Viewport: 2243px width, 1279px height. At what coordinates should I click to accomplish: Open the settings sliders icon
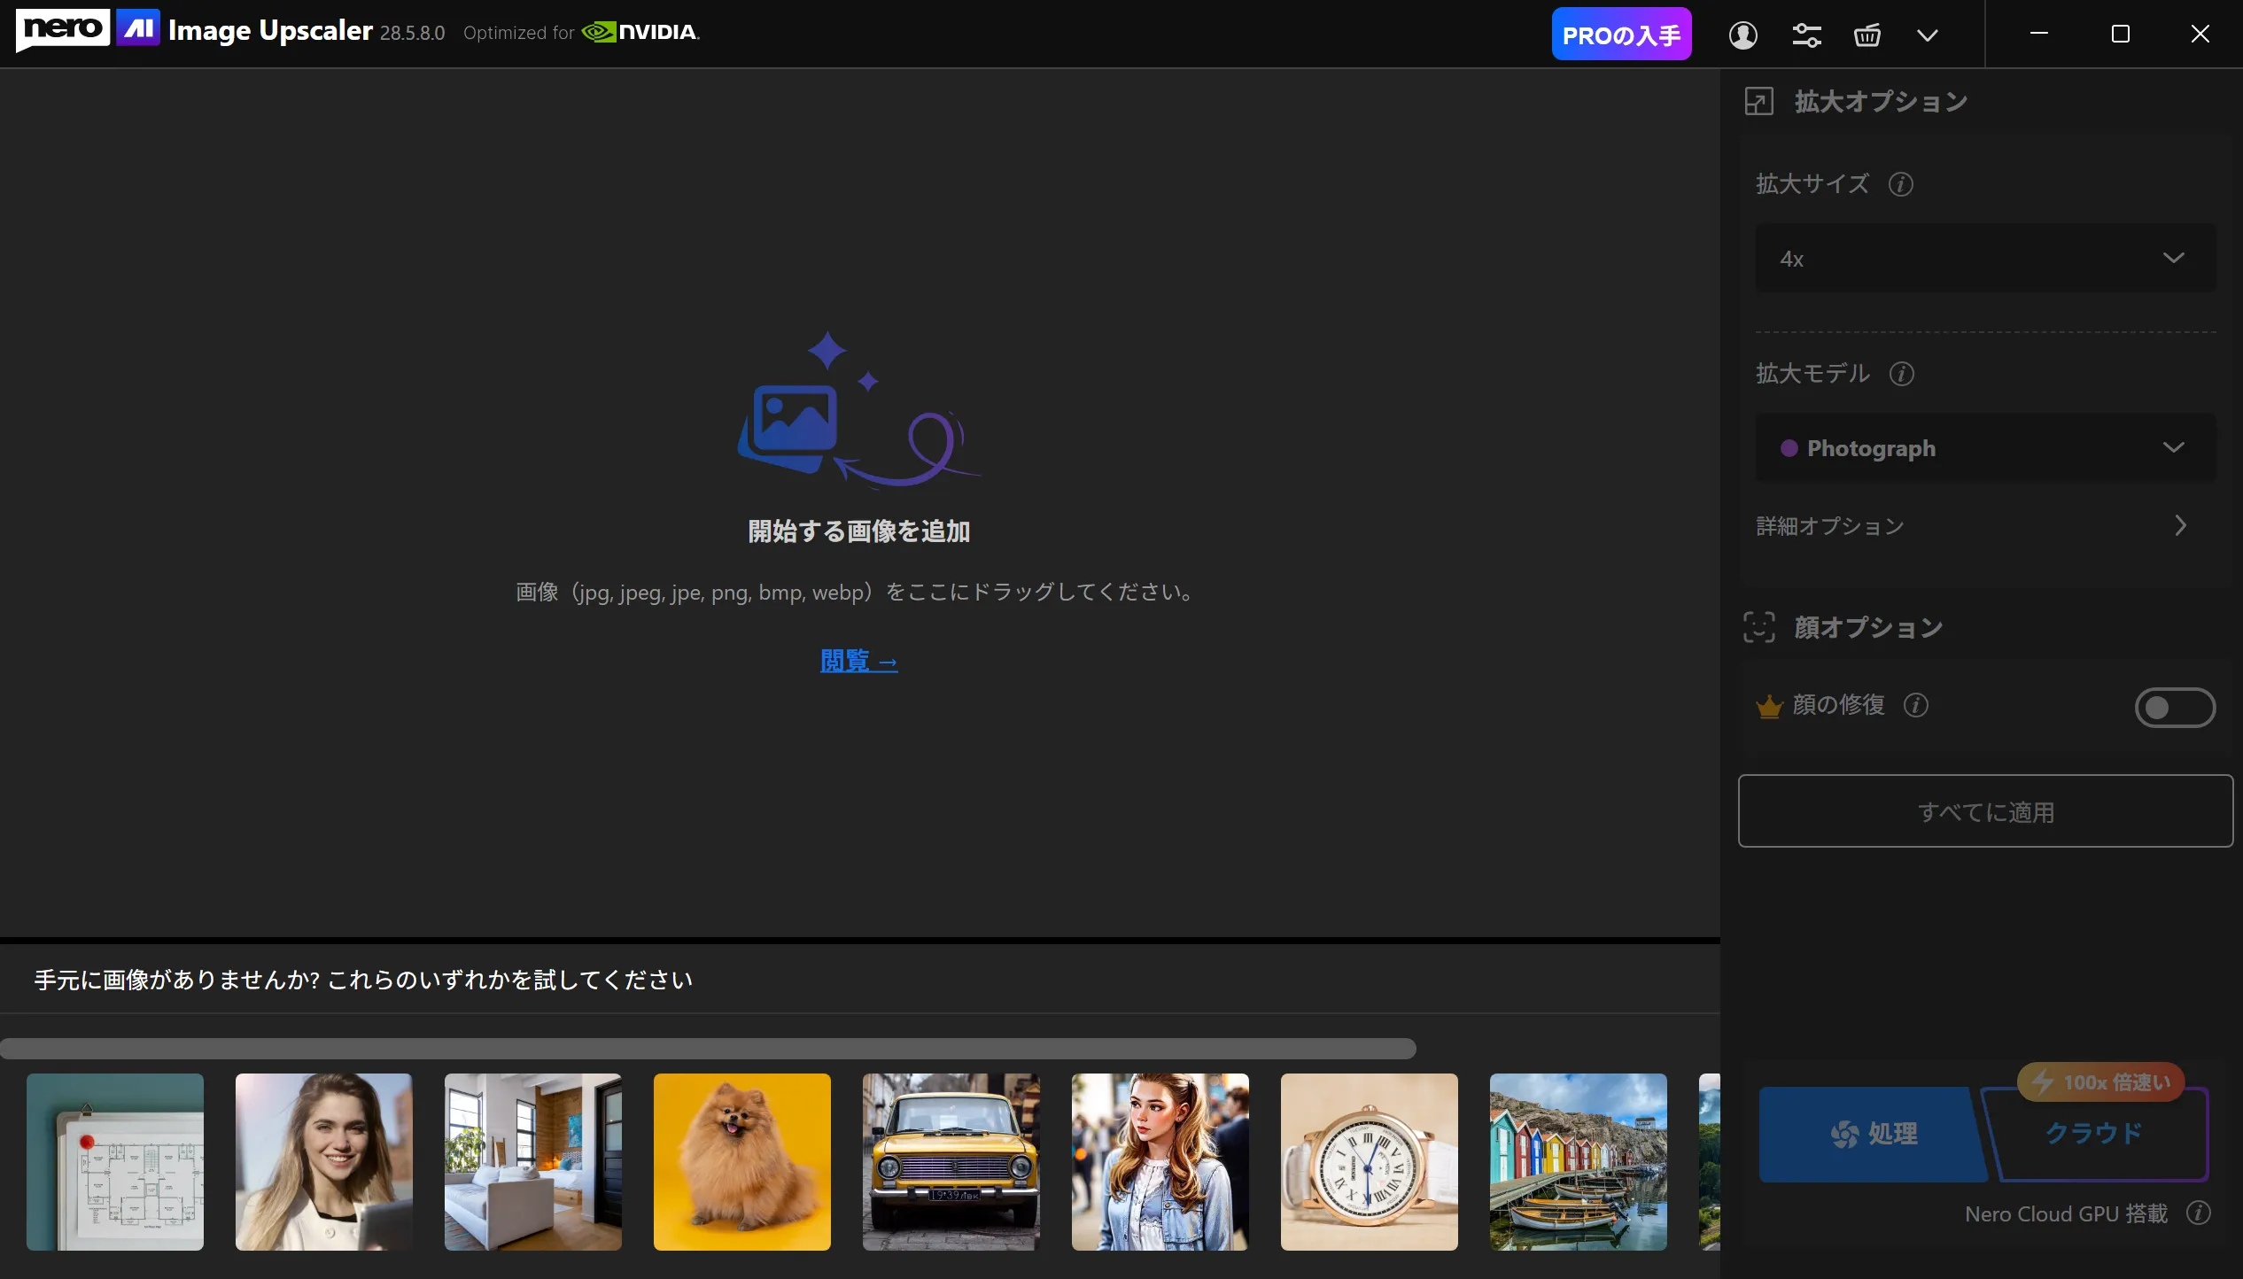coord(1807,34)
